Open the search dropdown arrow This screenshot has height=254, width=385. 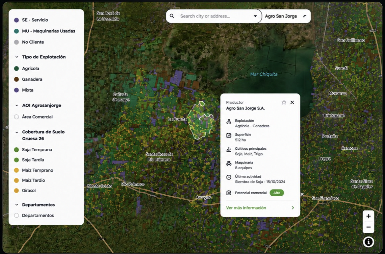pos(255,16)
